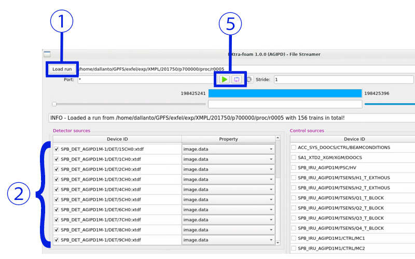Open property dropdown for 9CH0:xtdf row
Viewport: 415px width, 259px height.
tap(228, 240)
